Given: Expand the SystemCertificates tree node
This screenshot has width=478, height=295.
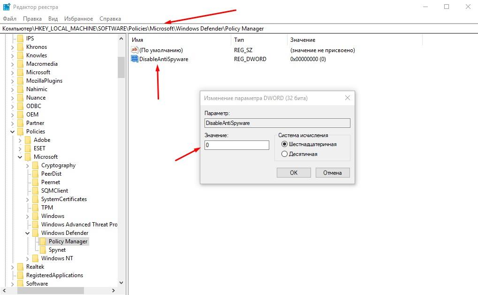Looking at the screenshot, I should [27, 200].
